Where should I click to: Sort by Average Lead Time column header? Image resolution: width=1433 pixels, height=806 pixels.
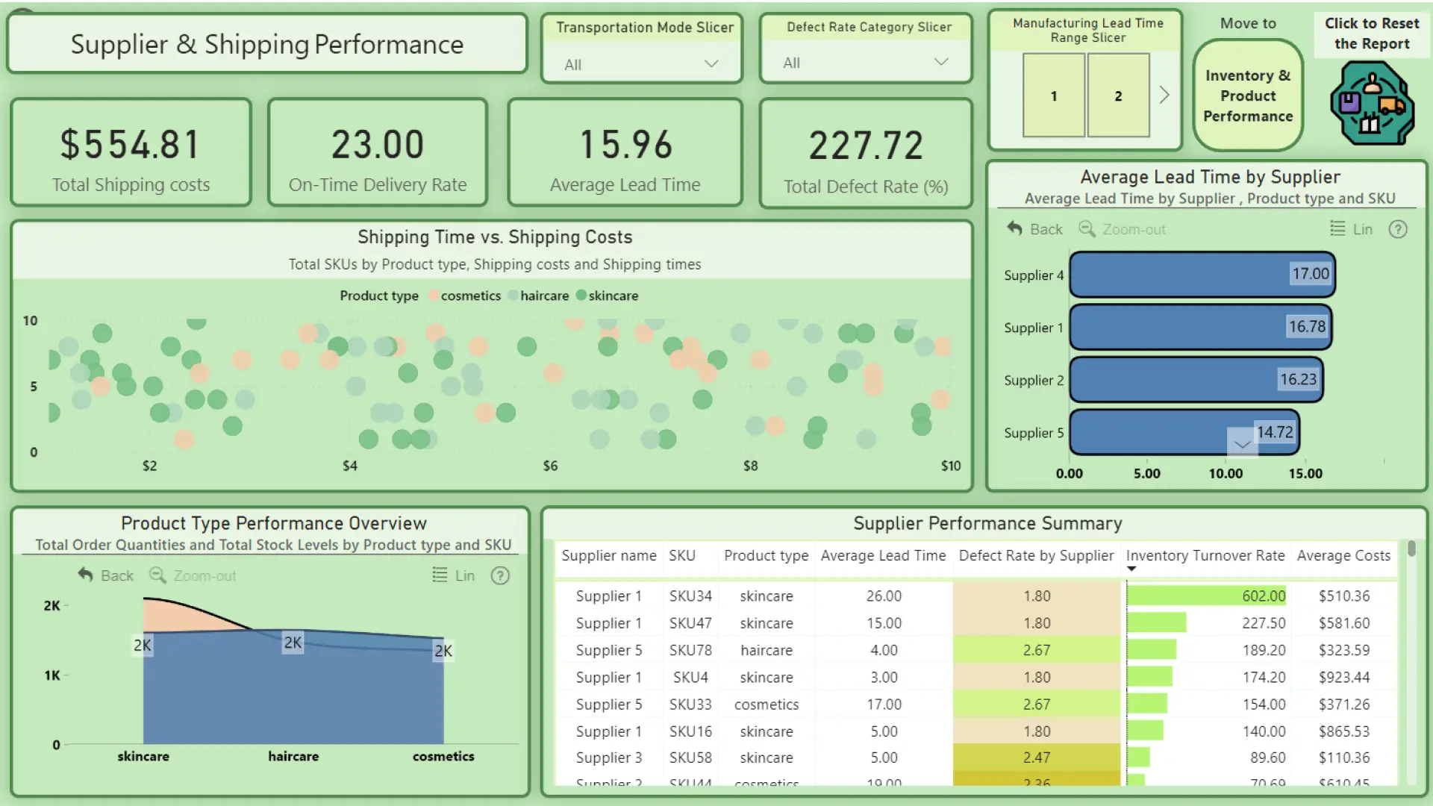(883, 555)
